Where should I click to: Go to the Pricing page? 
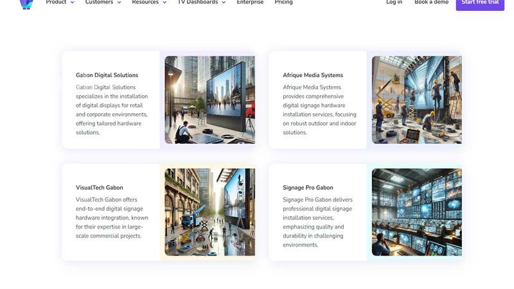coord(283,3)
